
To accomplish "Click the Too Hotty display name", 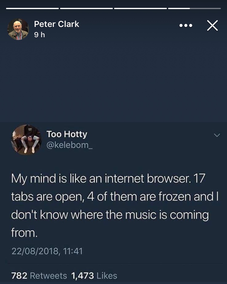I will (67, 134).
